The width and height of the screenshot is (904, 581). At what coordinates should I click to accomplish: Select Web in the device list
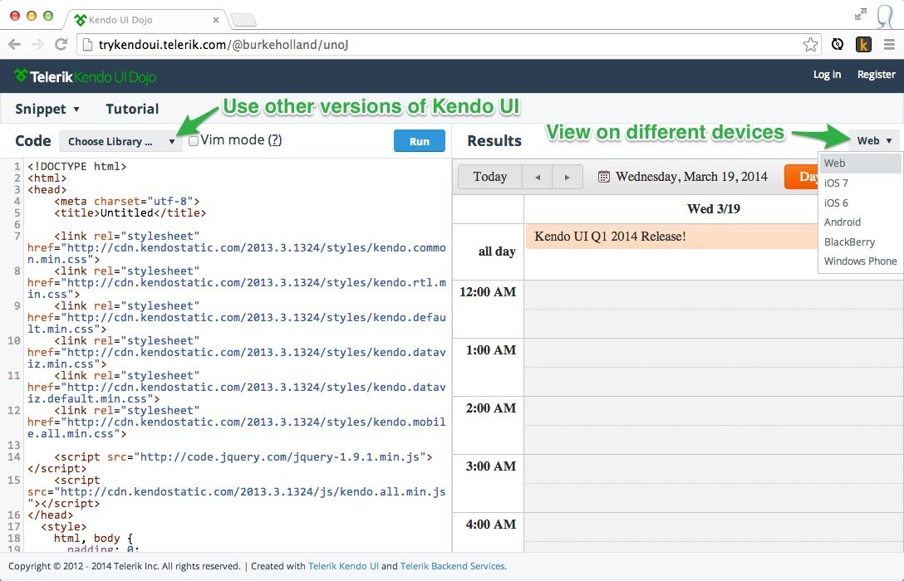860,163
